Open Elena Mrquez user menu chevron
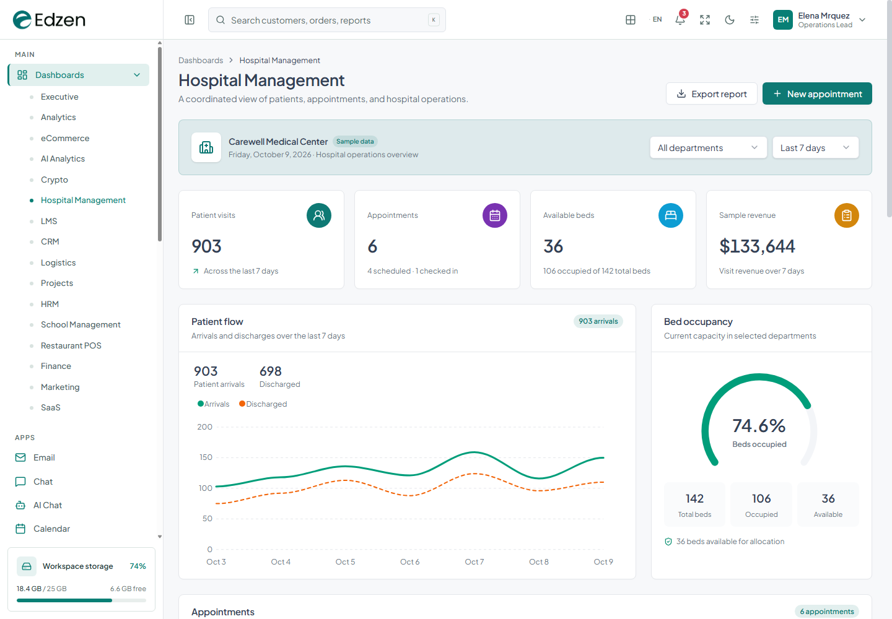Viewport: 892px width, 619px height. (x=862, y=20)
